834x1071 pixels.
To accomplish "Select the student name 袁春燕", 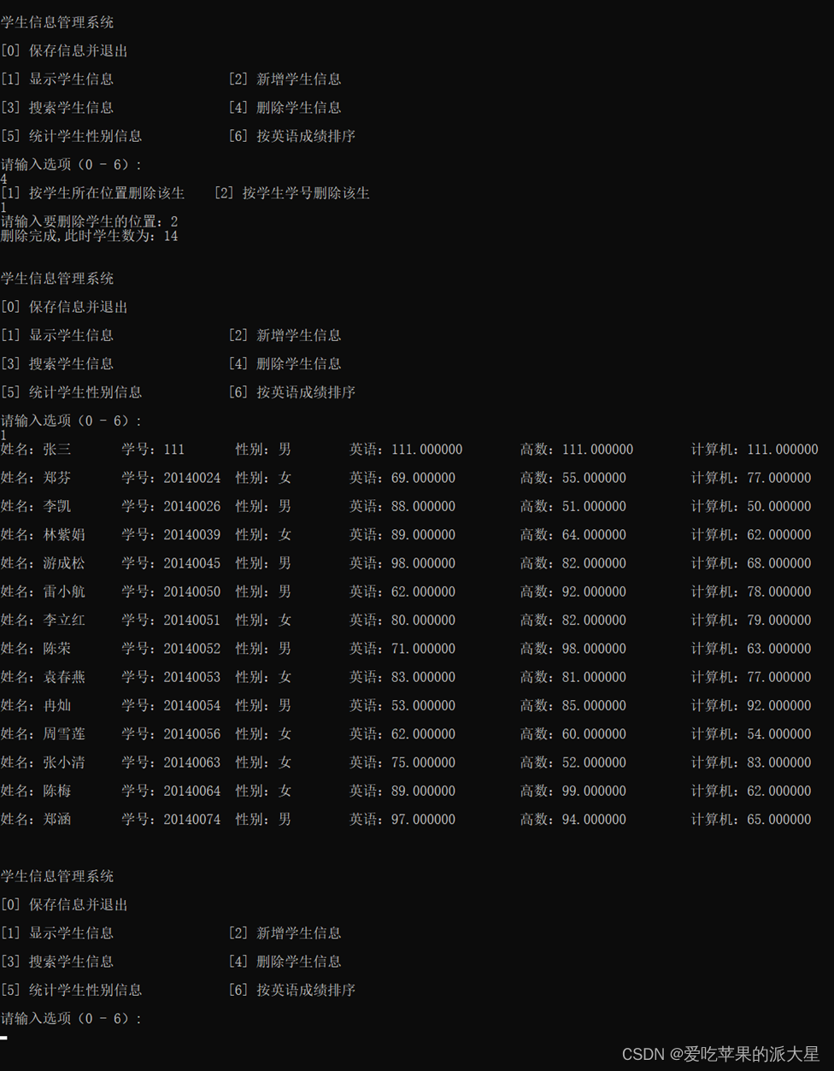I will point(64,677).
